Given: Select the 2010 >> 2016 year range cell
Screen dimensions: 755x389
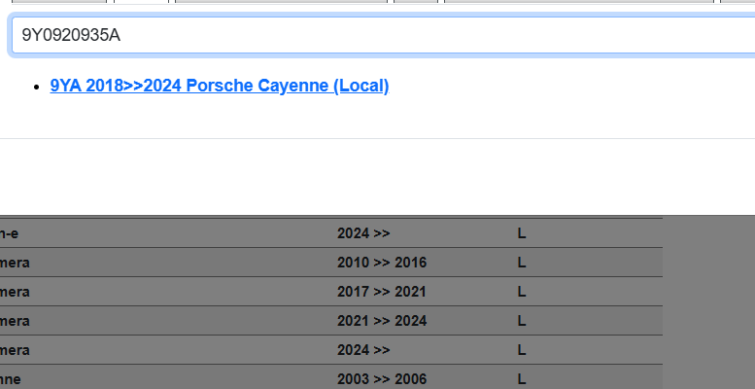Looking at the screenshot, I should pos(382,263).
